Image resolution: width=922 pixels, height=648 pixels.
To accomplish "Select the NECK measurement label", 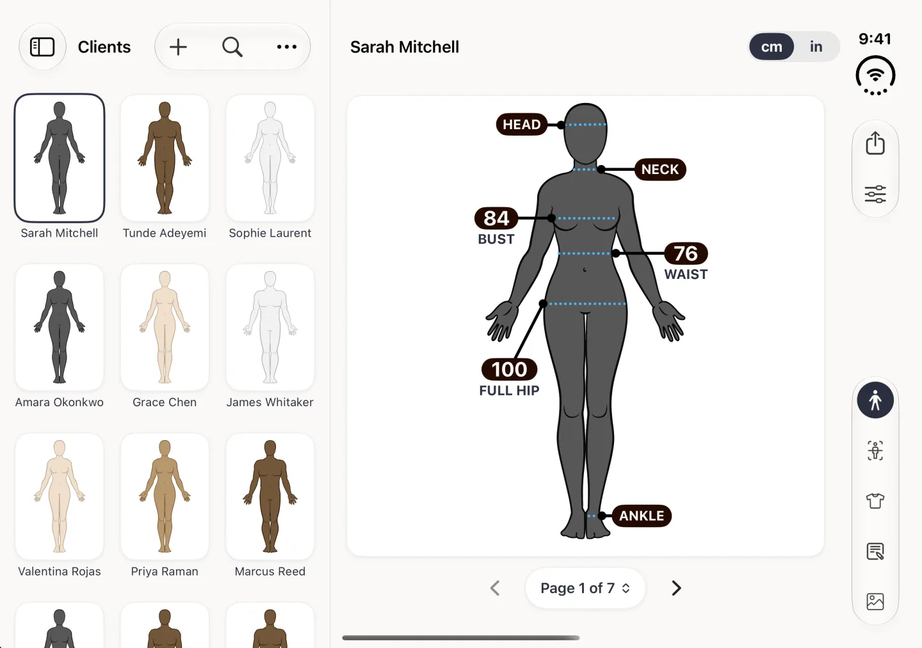I will point(660,170).
